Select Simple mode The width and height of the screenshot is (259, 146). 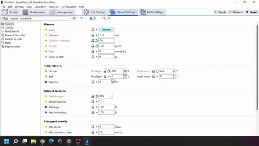pos(220,12)
